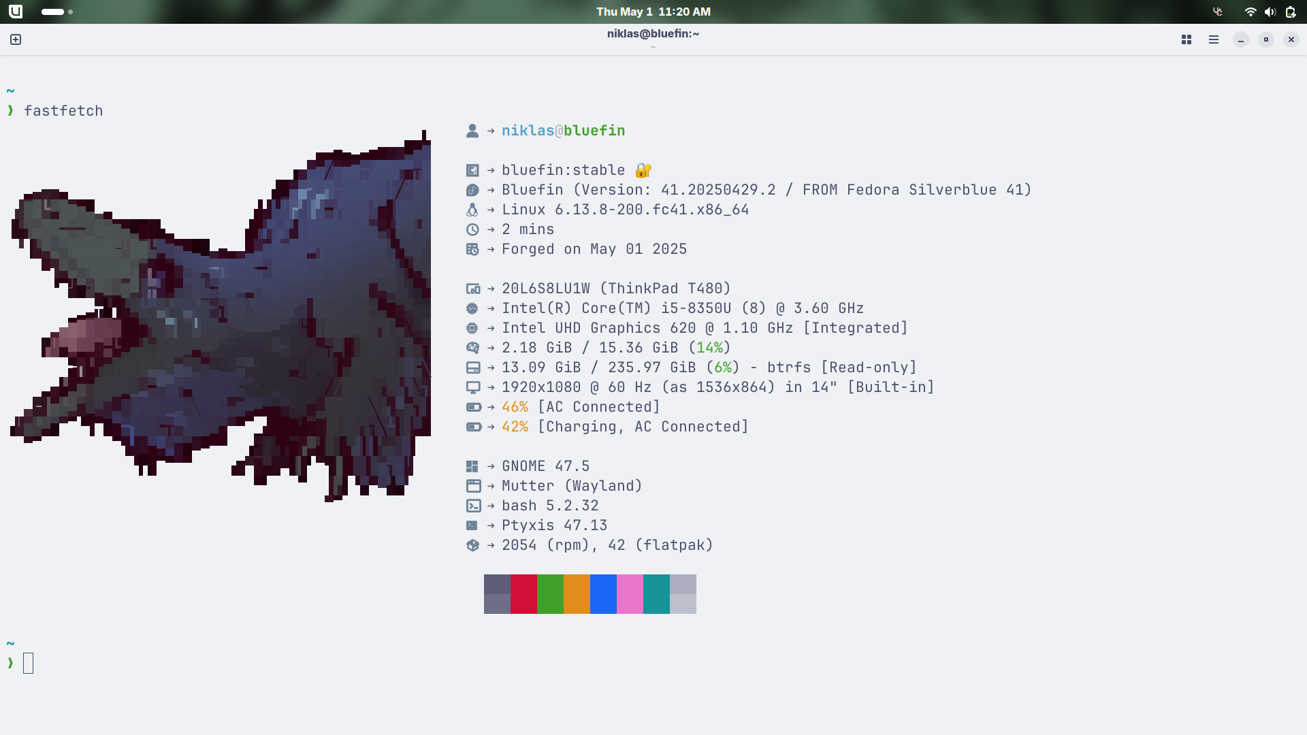Click the volume speaker icon
The width and height of the screenshot is (1307, 735).
pos(1270,12)
